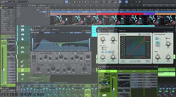Click the power icon in the Pro EQ window header

31,29
